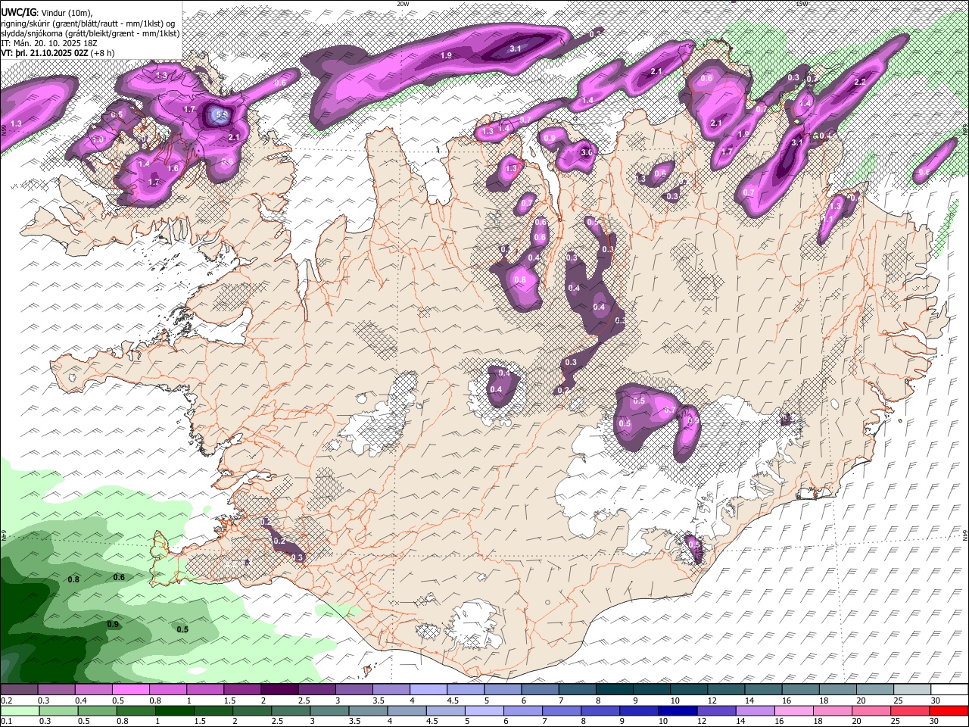Image resolution: width=969 pixels, height=727 pixels.
Task: Click the bright pink 0.5–0.8 snow-scale swatch
Action: 130,690
